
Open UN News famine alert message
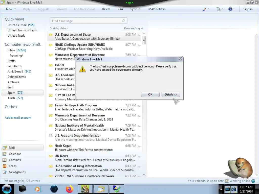click(x=94, y=158)
